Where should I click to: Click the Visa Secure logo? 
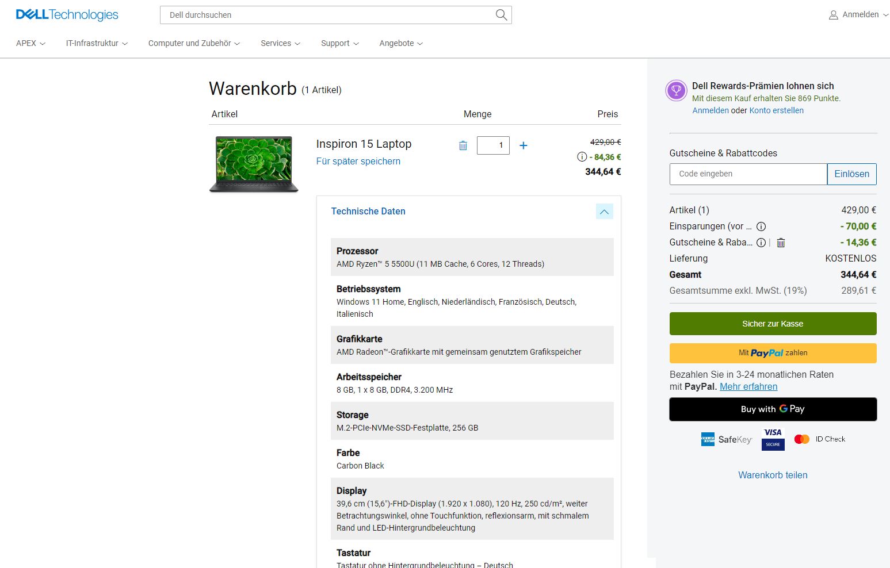tap(773, 439)
